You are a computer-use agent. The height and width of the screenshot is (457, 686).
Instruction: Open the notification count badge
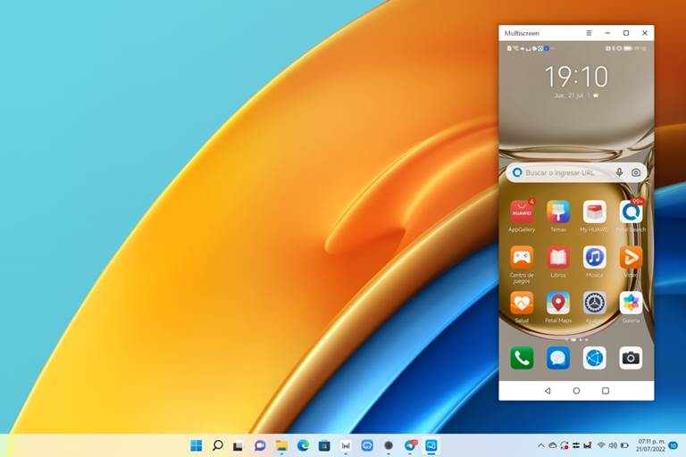point(673,445)
